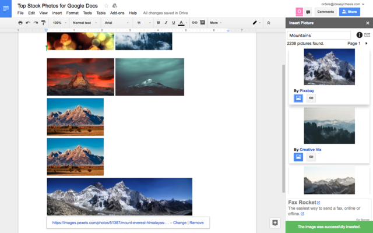Insert the Creative Vix forest image
The width and height of the screenshot is (373, 233).
(x=298, y=157)
